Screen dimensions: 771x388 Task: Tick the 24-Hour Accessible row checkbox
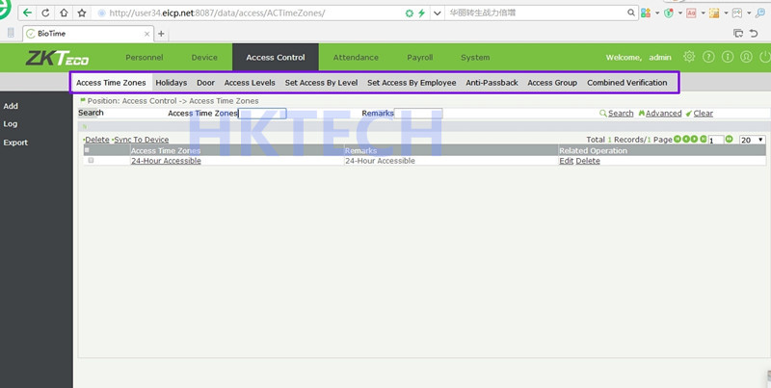91,161
